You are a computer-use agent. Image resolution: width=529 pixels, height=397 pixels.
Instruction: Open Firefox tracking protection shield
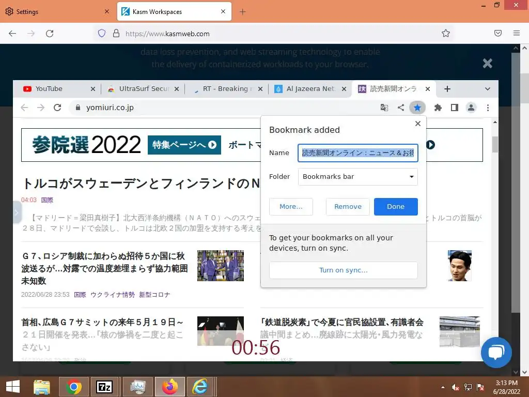[x=102, y=33]
